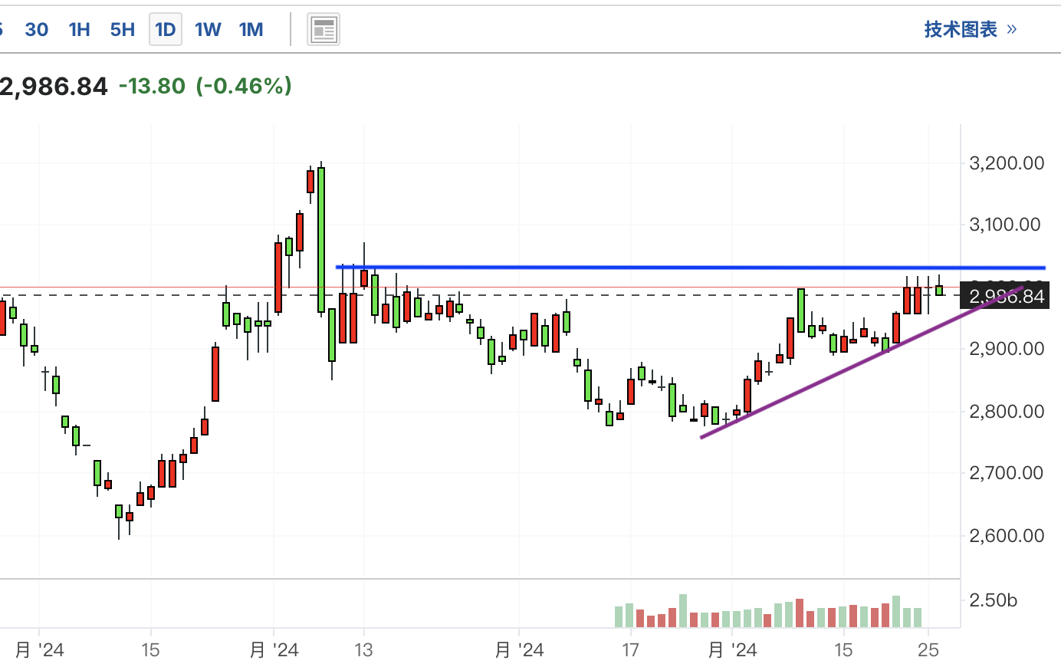This screenshot has width=1061, height=667.
Task: Click the 2,700.00 price axis label
Action: tap(1007, 473)
